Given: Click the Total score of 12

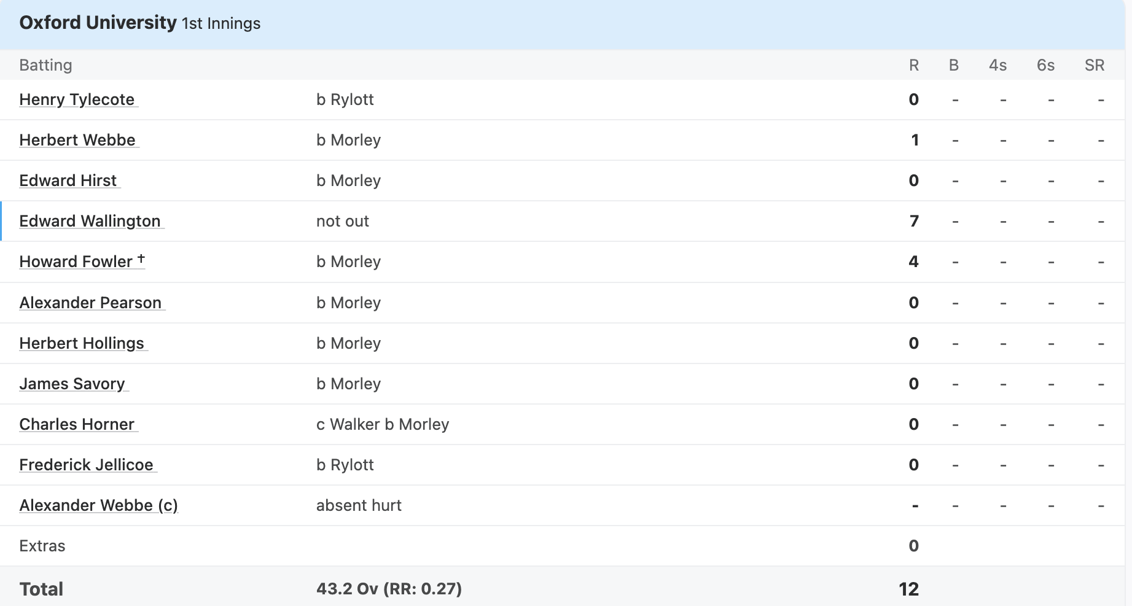Looking at the screenshot, I should point(908,589).
